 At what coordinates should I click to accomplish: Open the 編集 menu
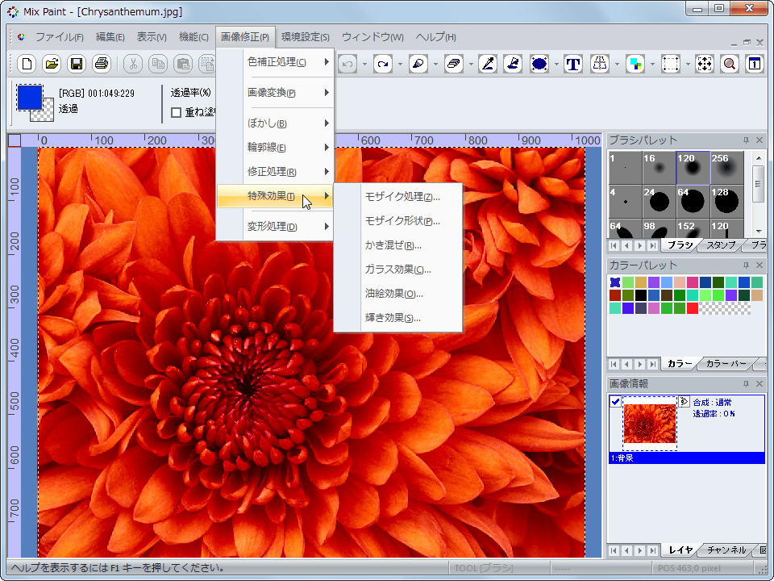pyautogui.click(x=110, y=37)
